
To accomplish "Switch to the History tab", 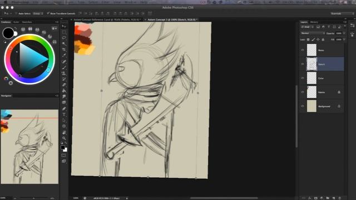I will 314,22.
